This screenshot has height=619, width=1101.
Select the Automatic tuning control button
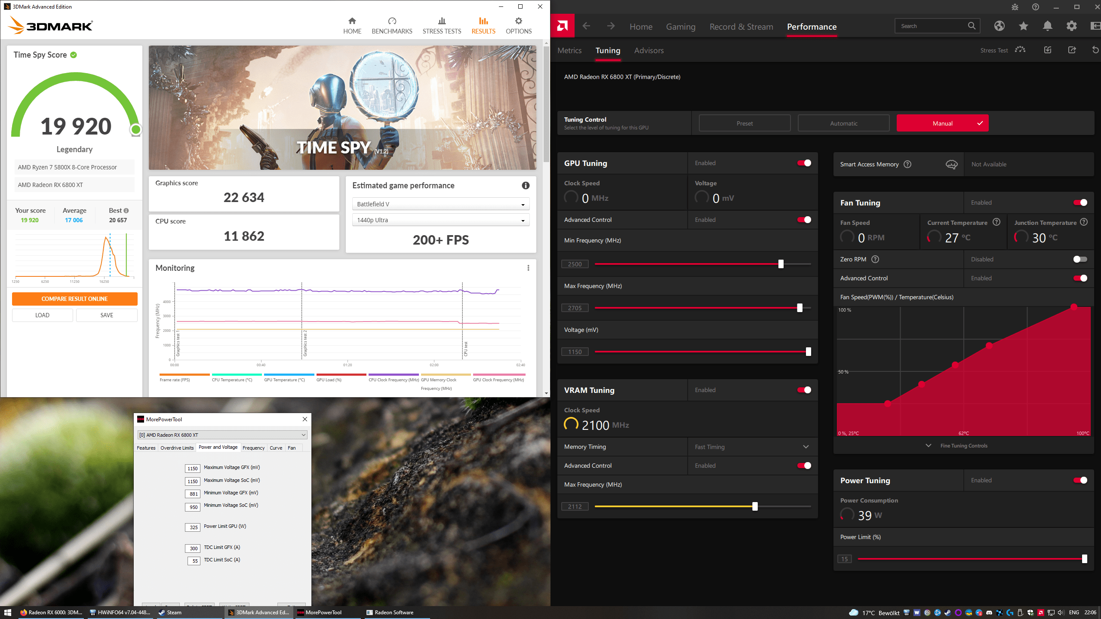pyautogui.click(x=843, y=123)
